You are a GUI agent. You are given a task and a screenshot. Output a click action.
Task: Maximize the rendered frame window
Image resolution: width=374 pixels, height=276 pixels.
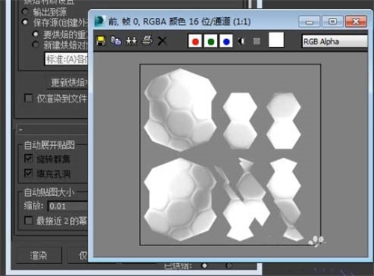tap(333, 22)
